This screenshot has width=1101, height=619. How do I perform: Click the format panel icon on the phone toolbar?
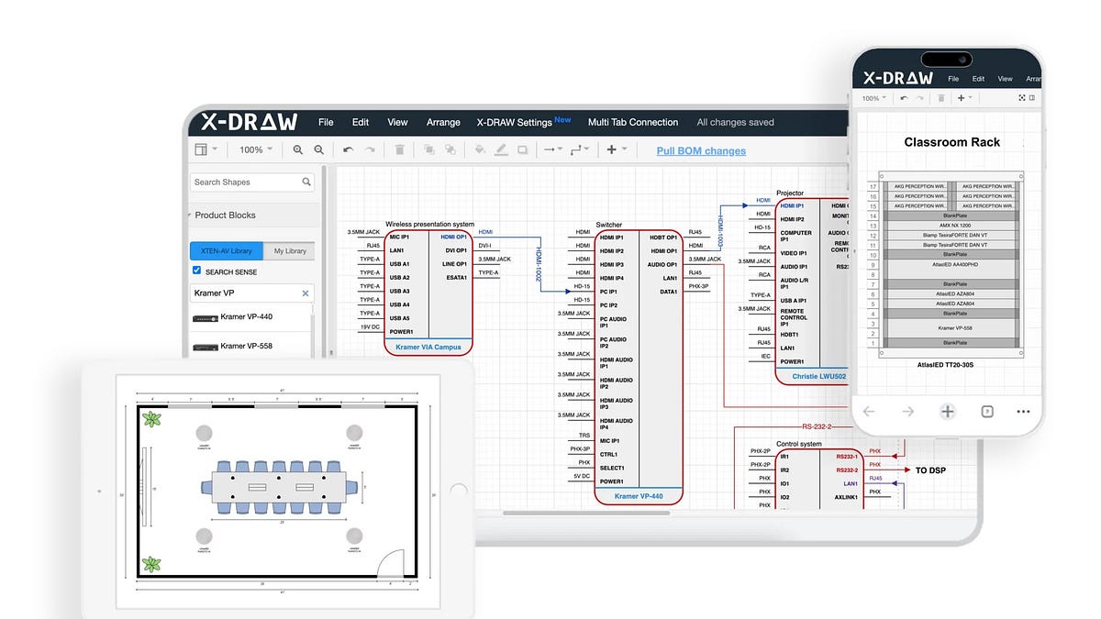coord(1033,98)
